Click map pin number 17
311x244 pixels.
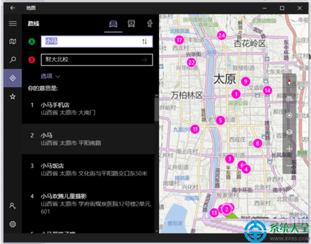[179, 40]
